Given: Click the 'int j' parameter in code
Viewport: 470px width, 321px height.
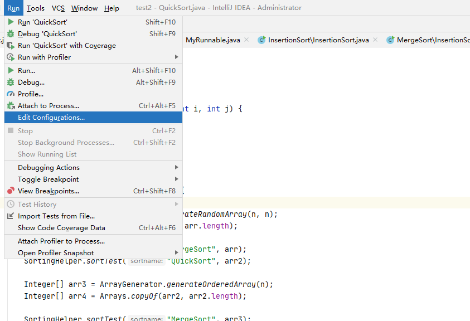Looking at the screenshot, I should 217,109.
